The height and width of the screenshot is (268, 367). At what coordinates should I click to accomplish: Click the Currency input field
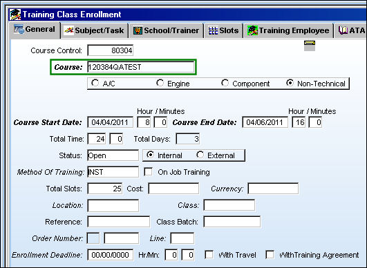tap(273, 189)
